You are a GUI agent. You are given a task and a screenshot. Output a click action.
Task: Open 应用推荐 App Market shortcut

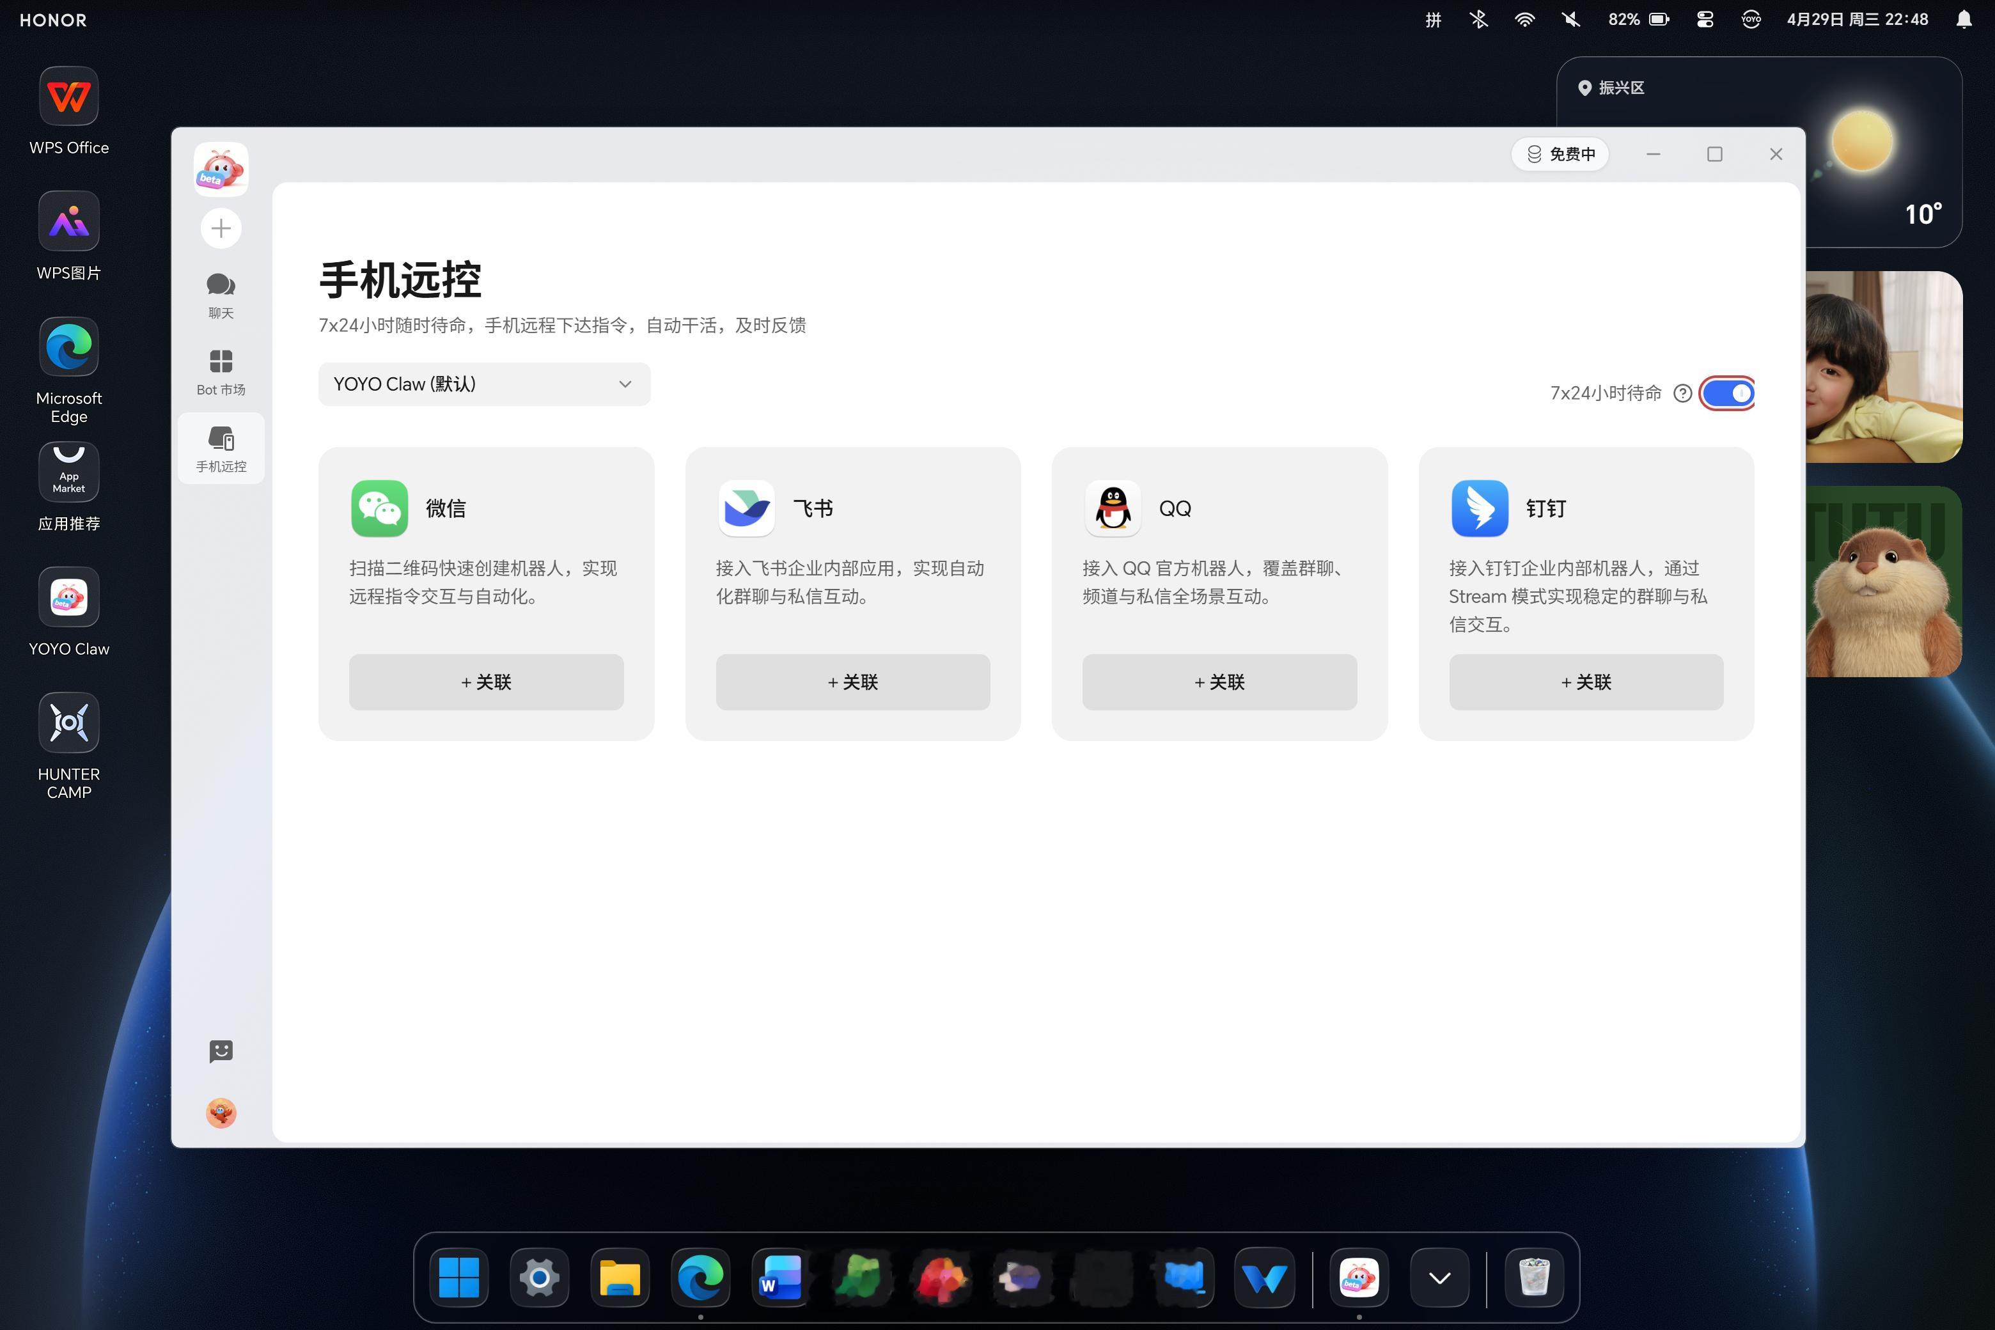tap(68, 488)
